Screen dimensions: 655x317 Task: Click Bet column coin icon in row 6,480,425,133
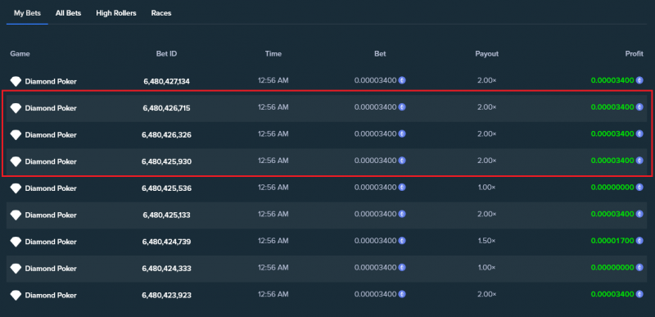[x=402, y=214]
